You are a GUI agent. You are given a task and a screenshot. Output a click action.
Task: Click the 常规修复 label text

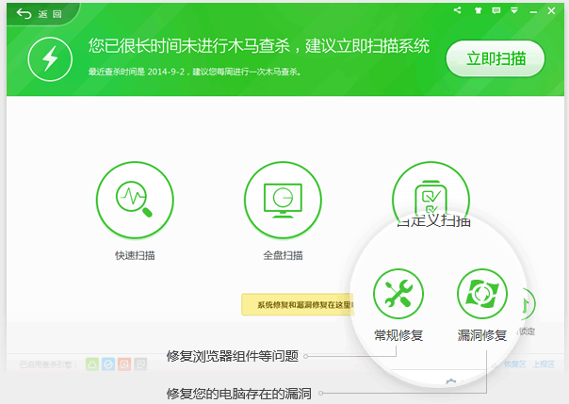point(398,335)
